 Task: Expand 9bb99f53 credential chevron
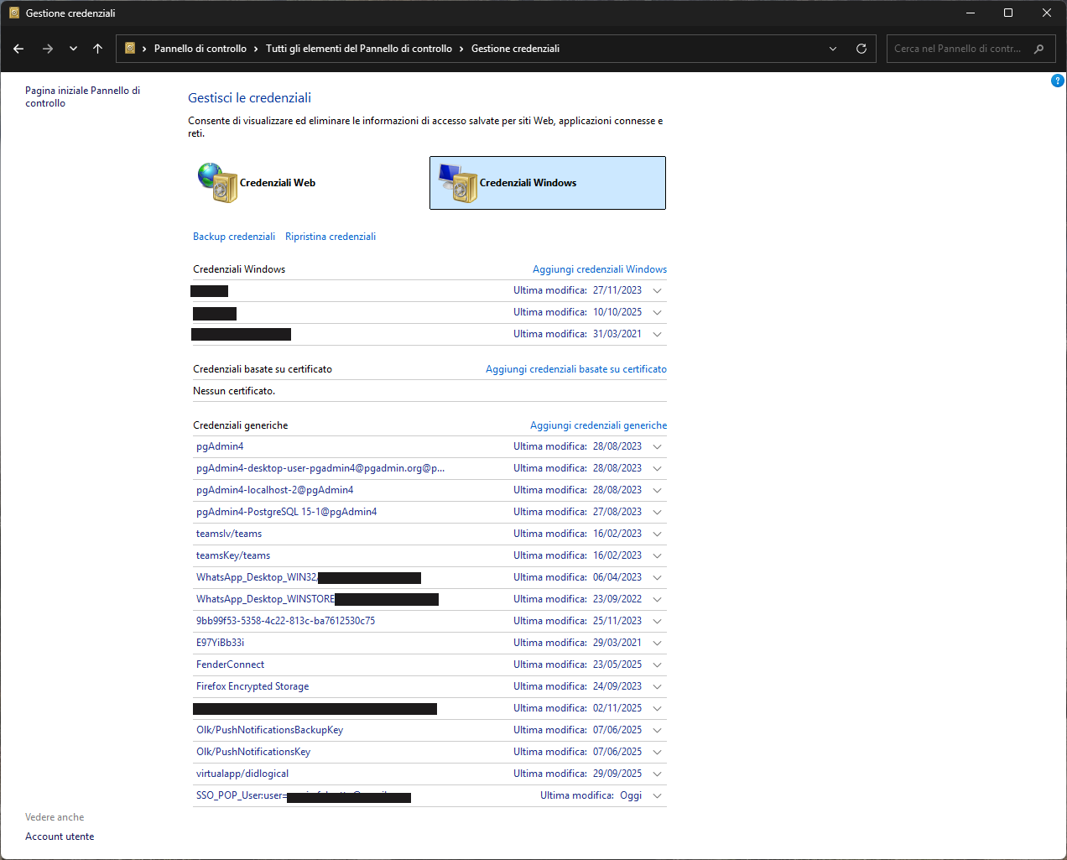click(x=657, y=621)
